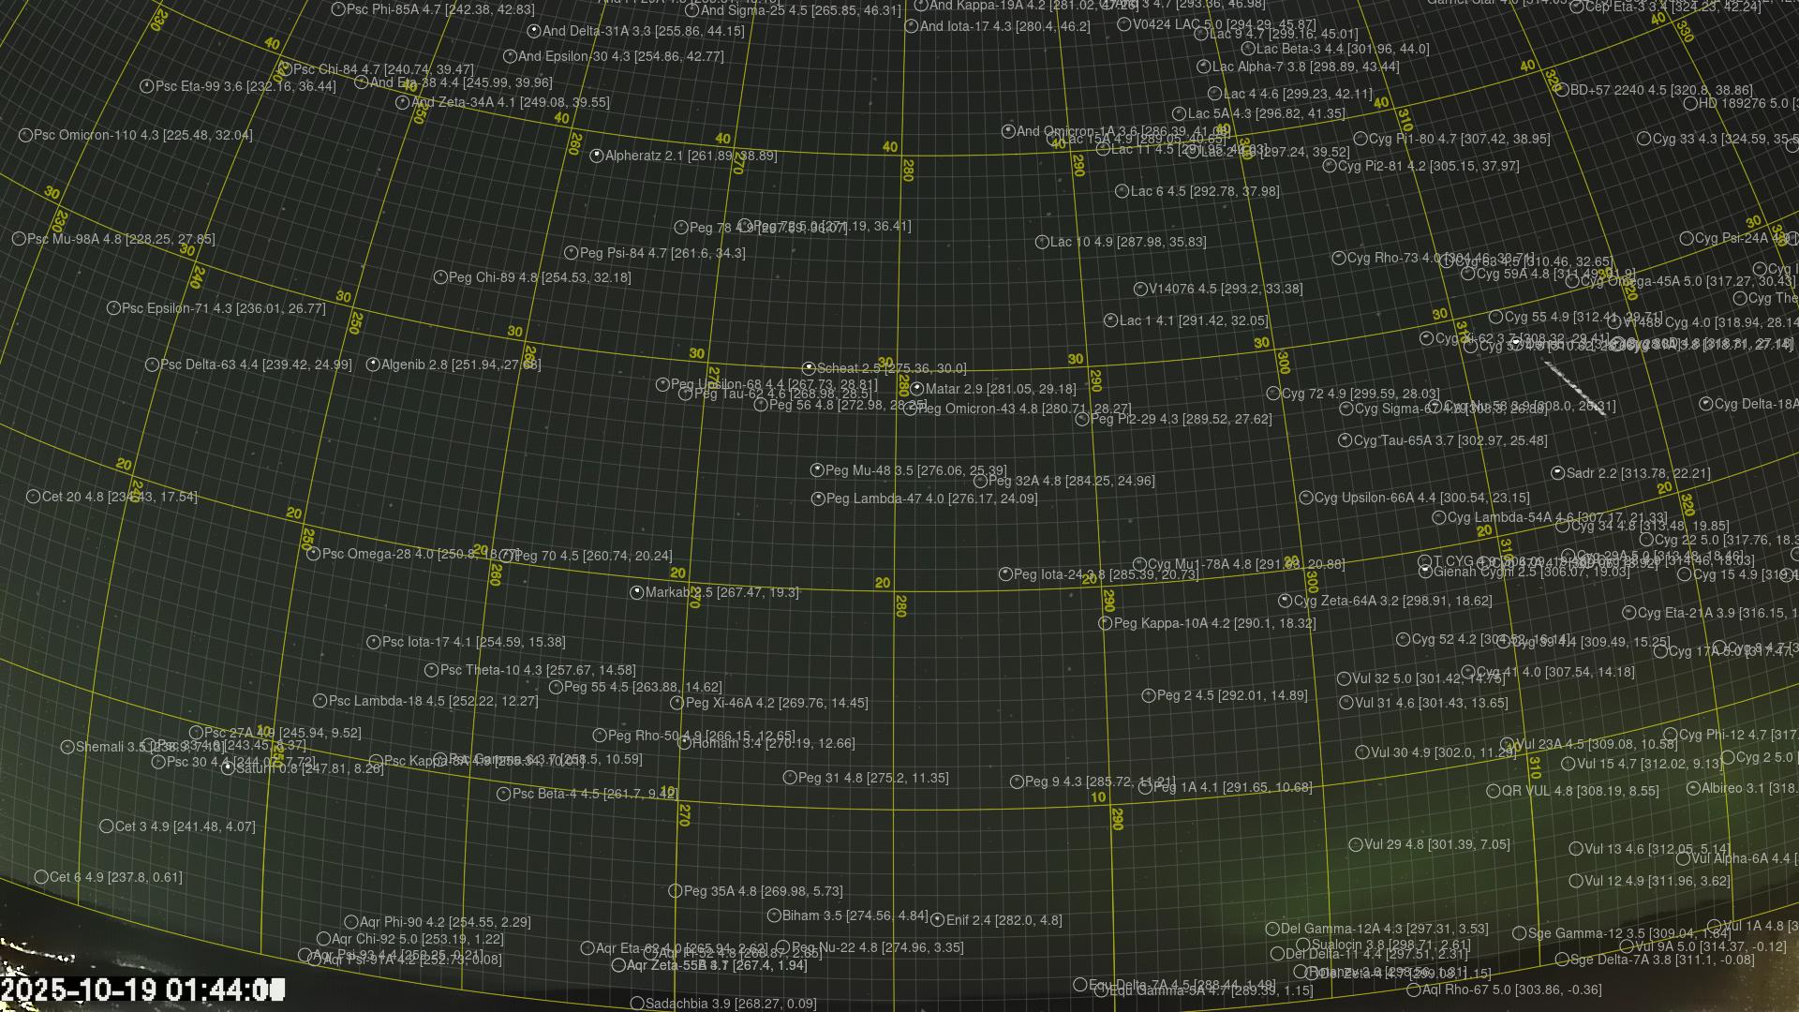Click the Sadr star marker
This screenshot has width=1799, height=1012.
click(x=1558, y=474)
